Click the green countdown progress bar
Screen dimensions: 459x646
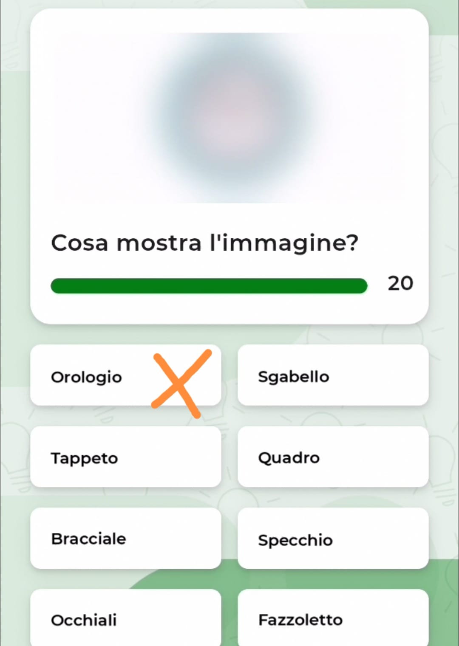click(x=208, y=286)
